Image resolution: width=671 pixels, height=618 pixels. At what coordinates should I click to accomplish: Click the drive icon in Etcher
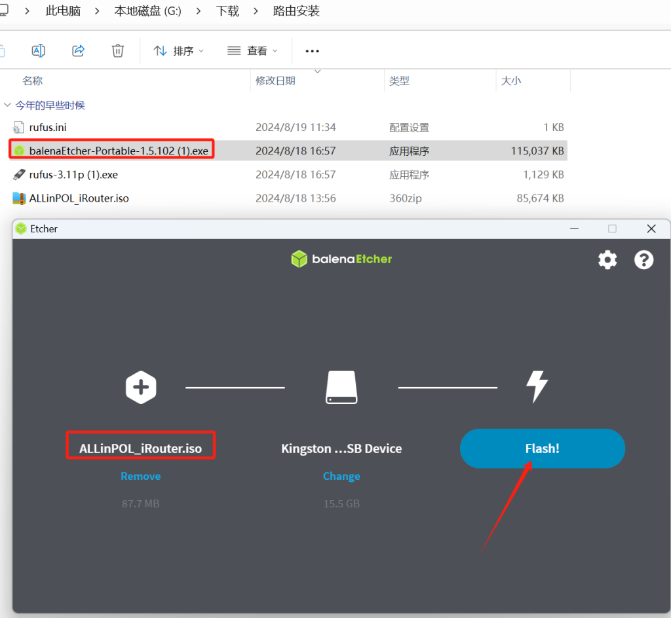coord(341,387)
